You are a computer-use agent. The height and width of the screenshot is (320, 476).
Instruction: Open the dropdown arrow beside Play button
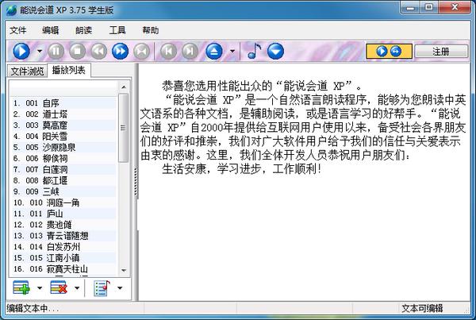pyautogui.click(x=40, y=51)
